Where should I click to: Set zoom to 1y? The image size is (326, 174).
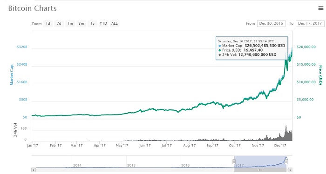93,23
